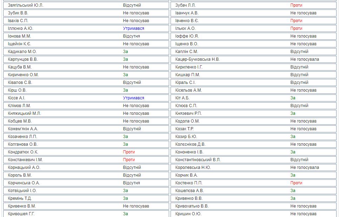This screenshot has height=217, width=339.
Task: Click the Відсутня status for Іонова М.М.
Action: 131,36
